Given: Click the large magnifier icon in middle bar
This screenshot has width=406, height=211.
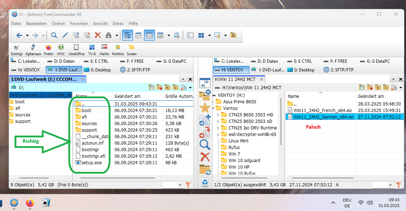Looking at the screenshot, I should click(x=205, y=145).
